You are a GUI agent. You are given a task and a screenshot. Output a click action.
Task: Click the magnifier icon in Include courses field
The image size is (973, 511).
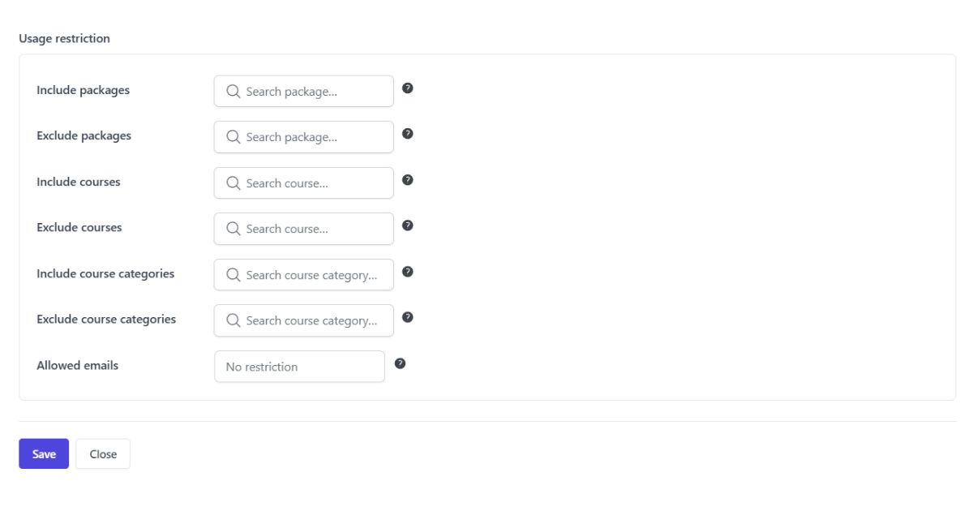(233, 182)
